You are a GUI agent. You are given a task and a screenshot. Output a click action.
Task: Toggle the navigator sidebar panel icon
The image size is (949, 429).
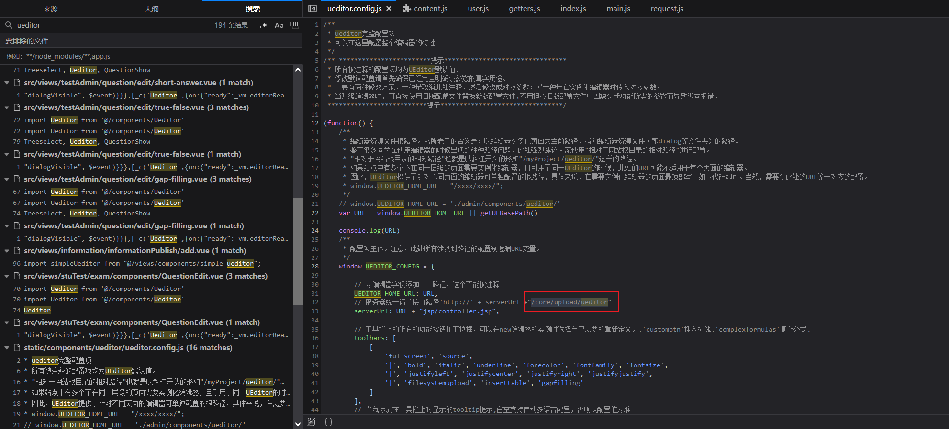coord(313,9)
